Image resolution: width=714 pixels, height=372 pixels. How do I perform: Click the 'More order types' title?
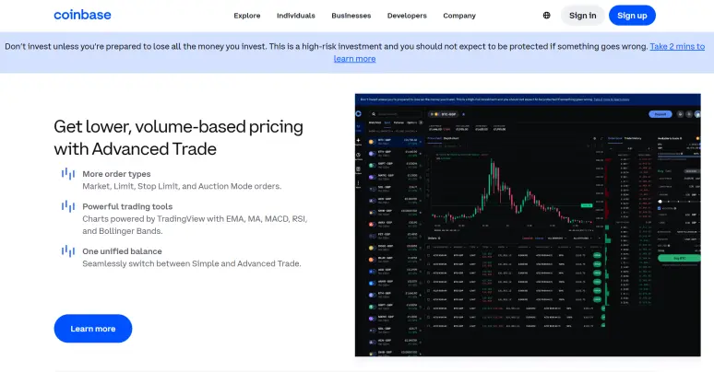116,174
